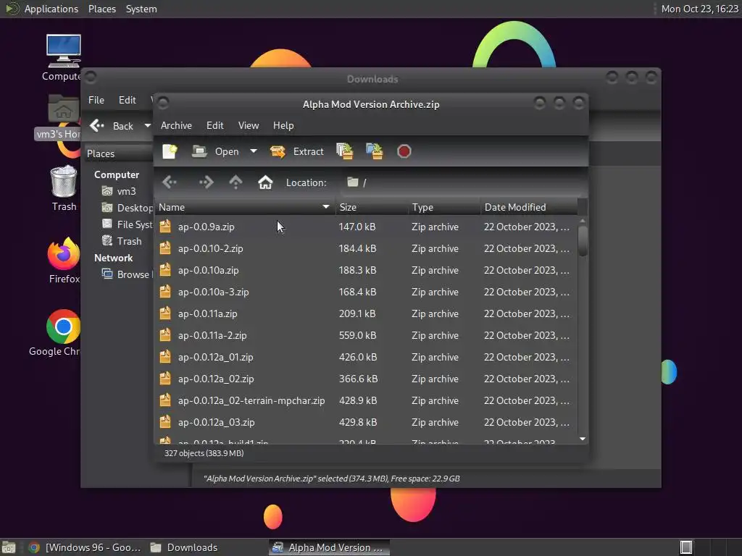Open the Computer desktop icon

64,57
